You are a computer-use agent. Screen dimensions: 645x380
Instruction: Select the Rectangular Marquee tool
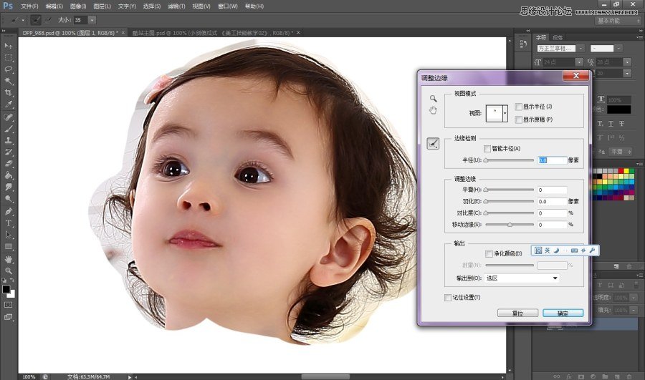tap(8, 57)
